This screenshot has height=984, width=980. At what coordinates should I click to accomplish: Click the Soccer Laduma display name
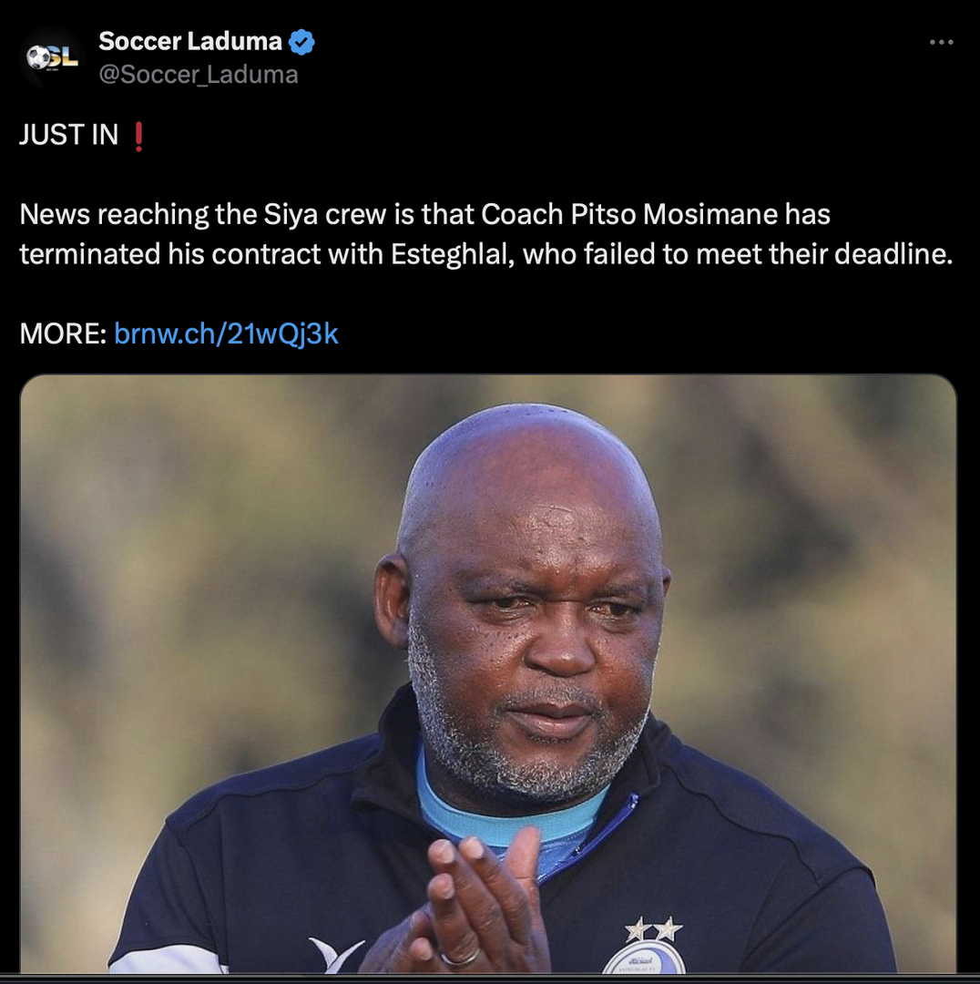click(x=189, y=41)
